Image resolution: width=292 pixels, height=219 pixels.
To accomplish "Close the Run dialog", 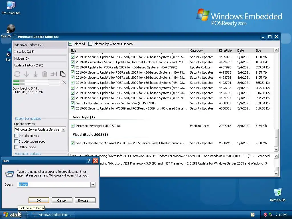I will (x=95, y=161).
